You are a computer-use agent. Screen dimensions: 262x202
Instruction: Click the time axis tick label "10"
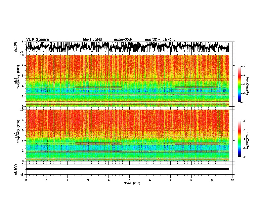point(233,180)
